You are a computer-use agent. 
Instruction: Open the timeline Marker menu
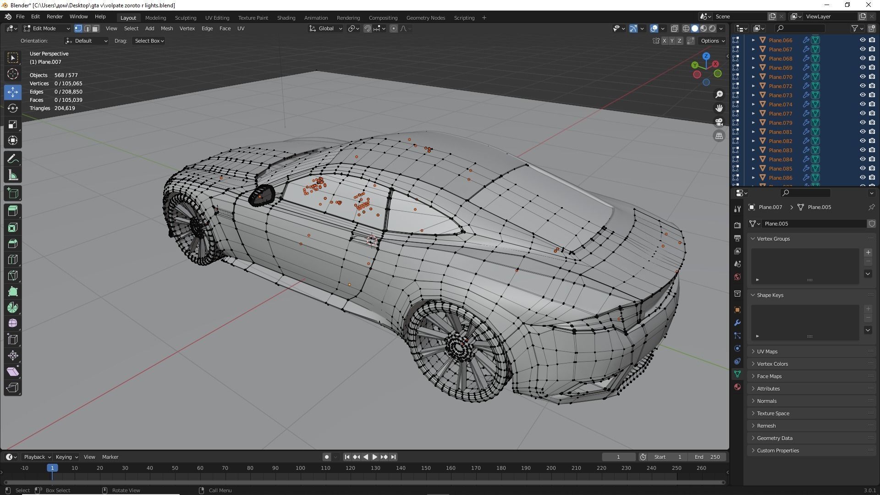[x=110, y=457]
